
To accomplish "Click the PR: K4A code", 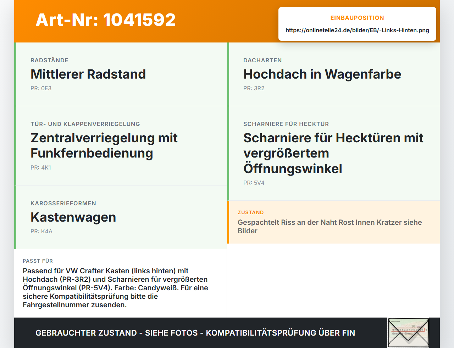I will pyautogui.click(x=41, y=231).
